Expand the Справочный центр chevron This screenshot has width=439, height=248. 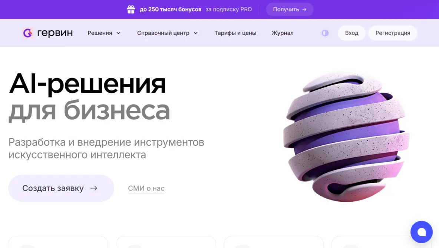click(196, 33)
